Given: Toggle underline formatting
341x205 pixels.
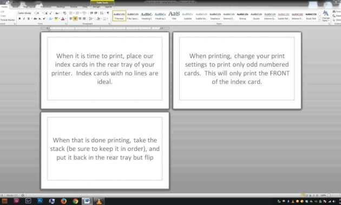Looking at the screenshot, I should point(29,19).
